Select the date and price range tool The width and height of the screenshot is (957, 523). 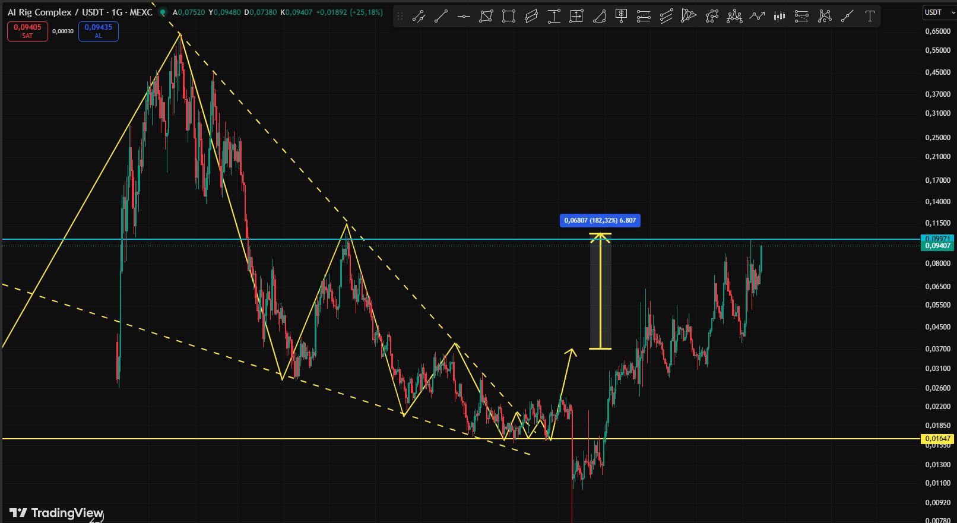(576, 17)
